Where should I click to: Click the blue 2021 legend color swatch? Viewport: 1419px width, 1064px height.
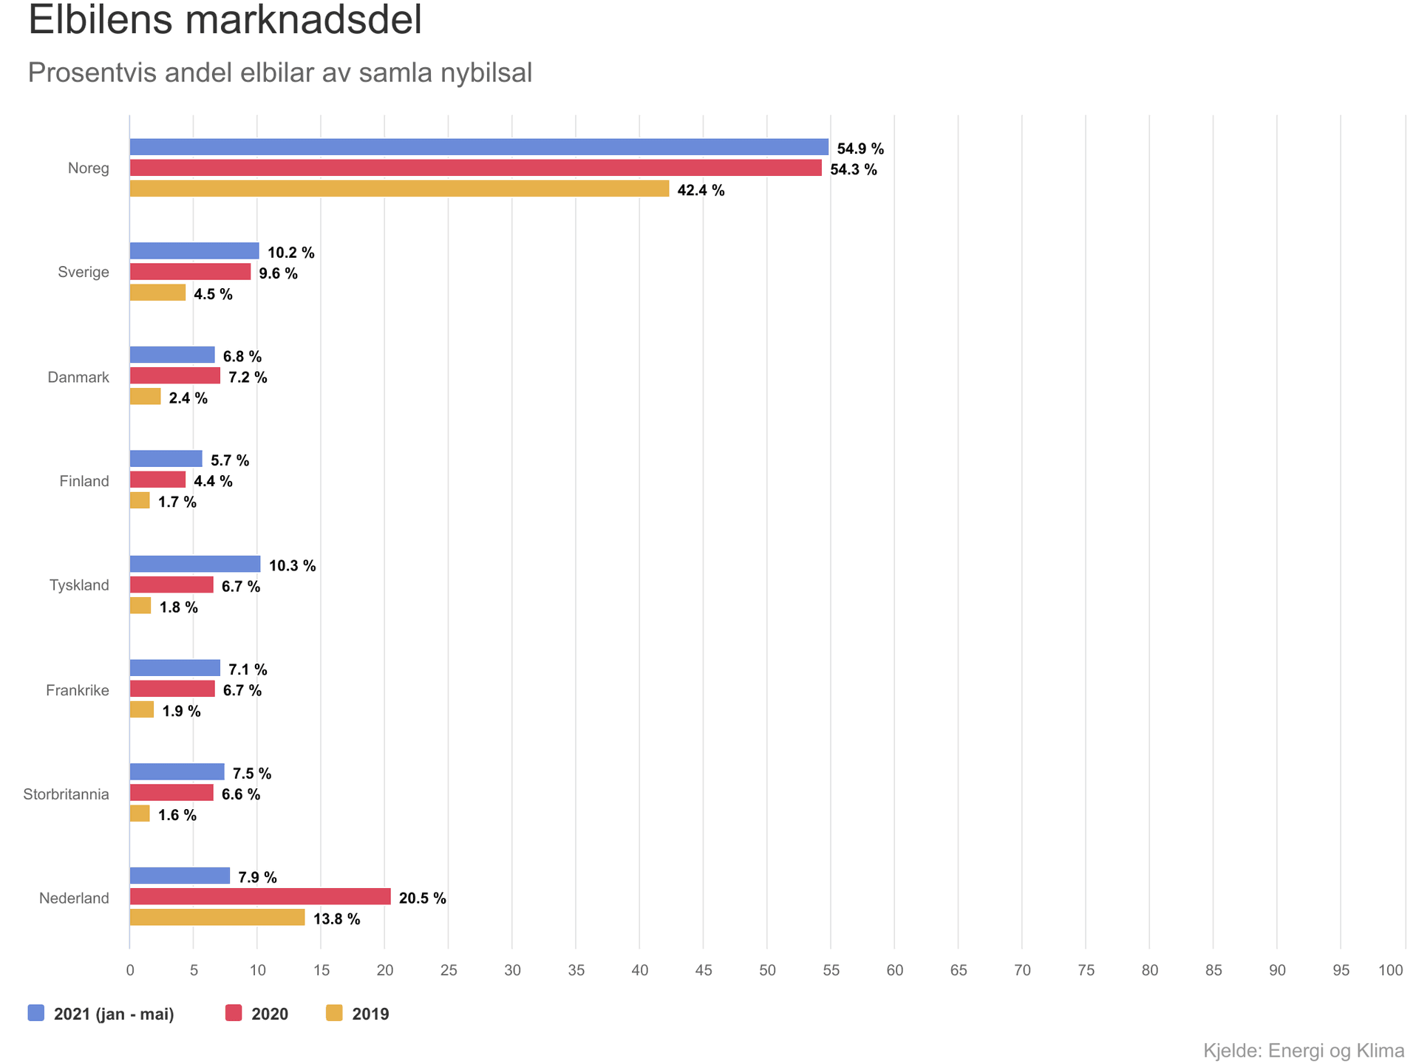click(36, 1013)
